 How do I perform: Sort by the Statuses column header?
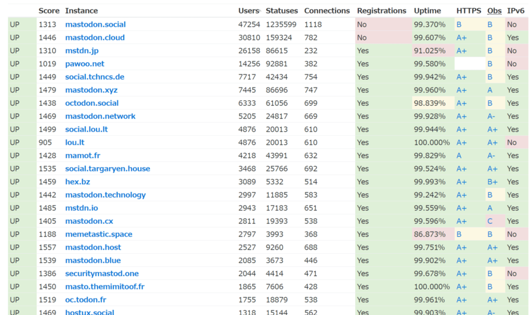tap(282, 11)
